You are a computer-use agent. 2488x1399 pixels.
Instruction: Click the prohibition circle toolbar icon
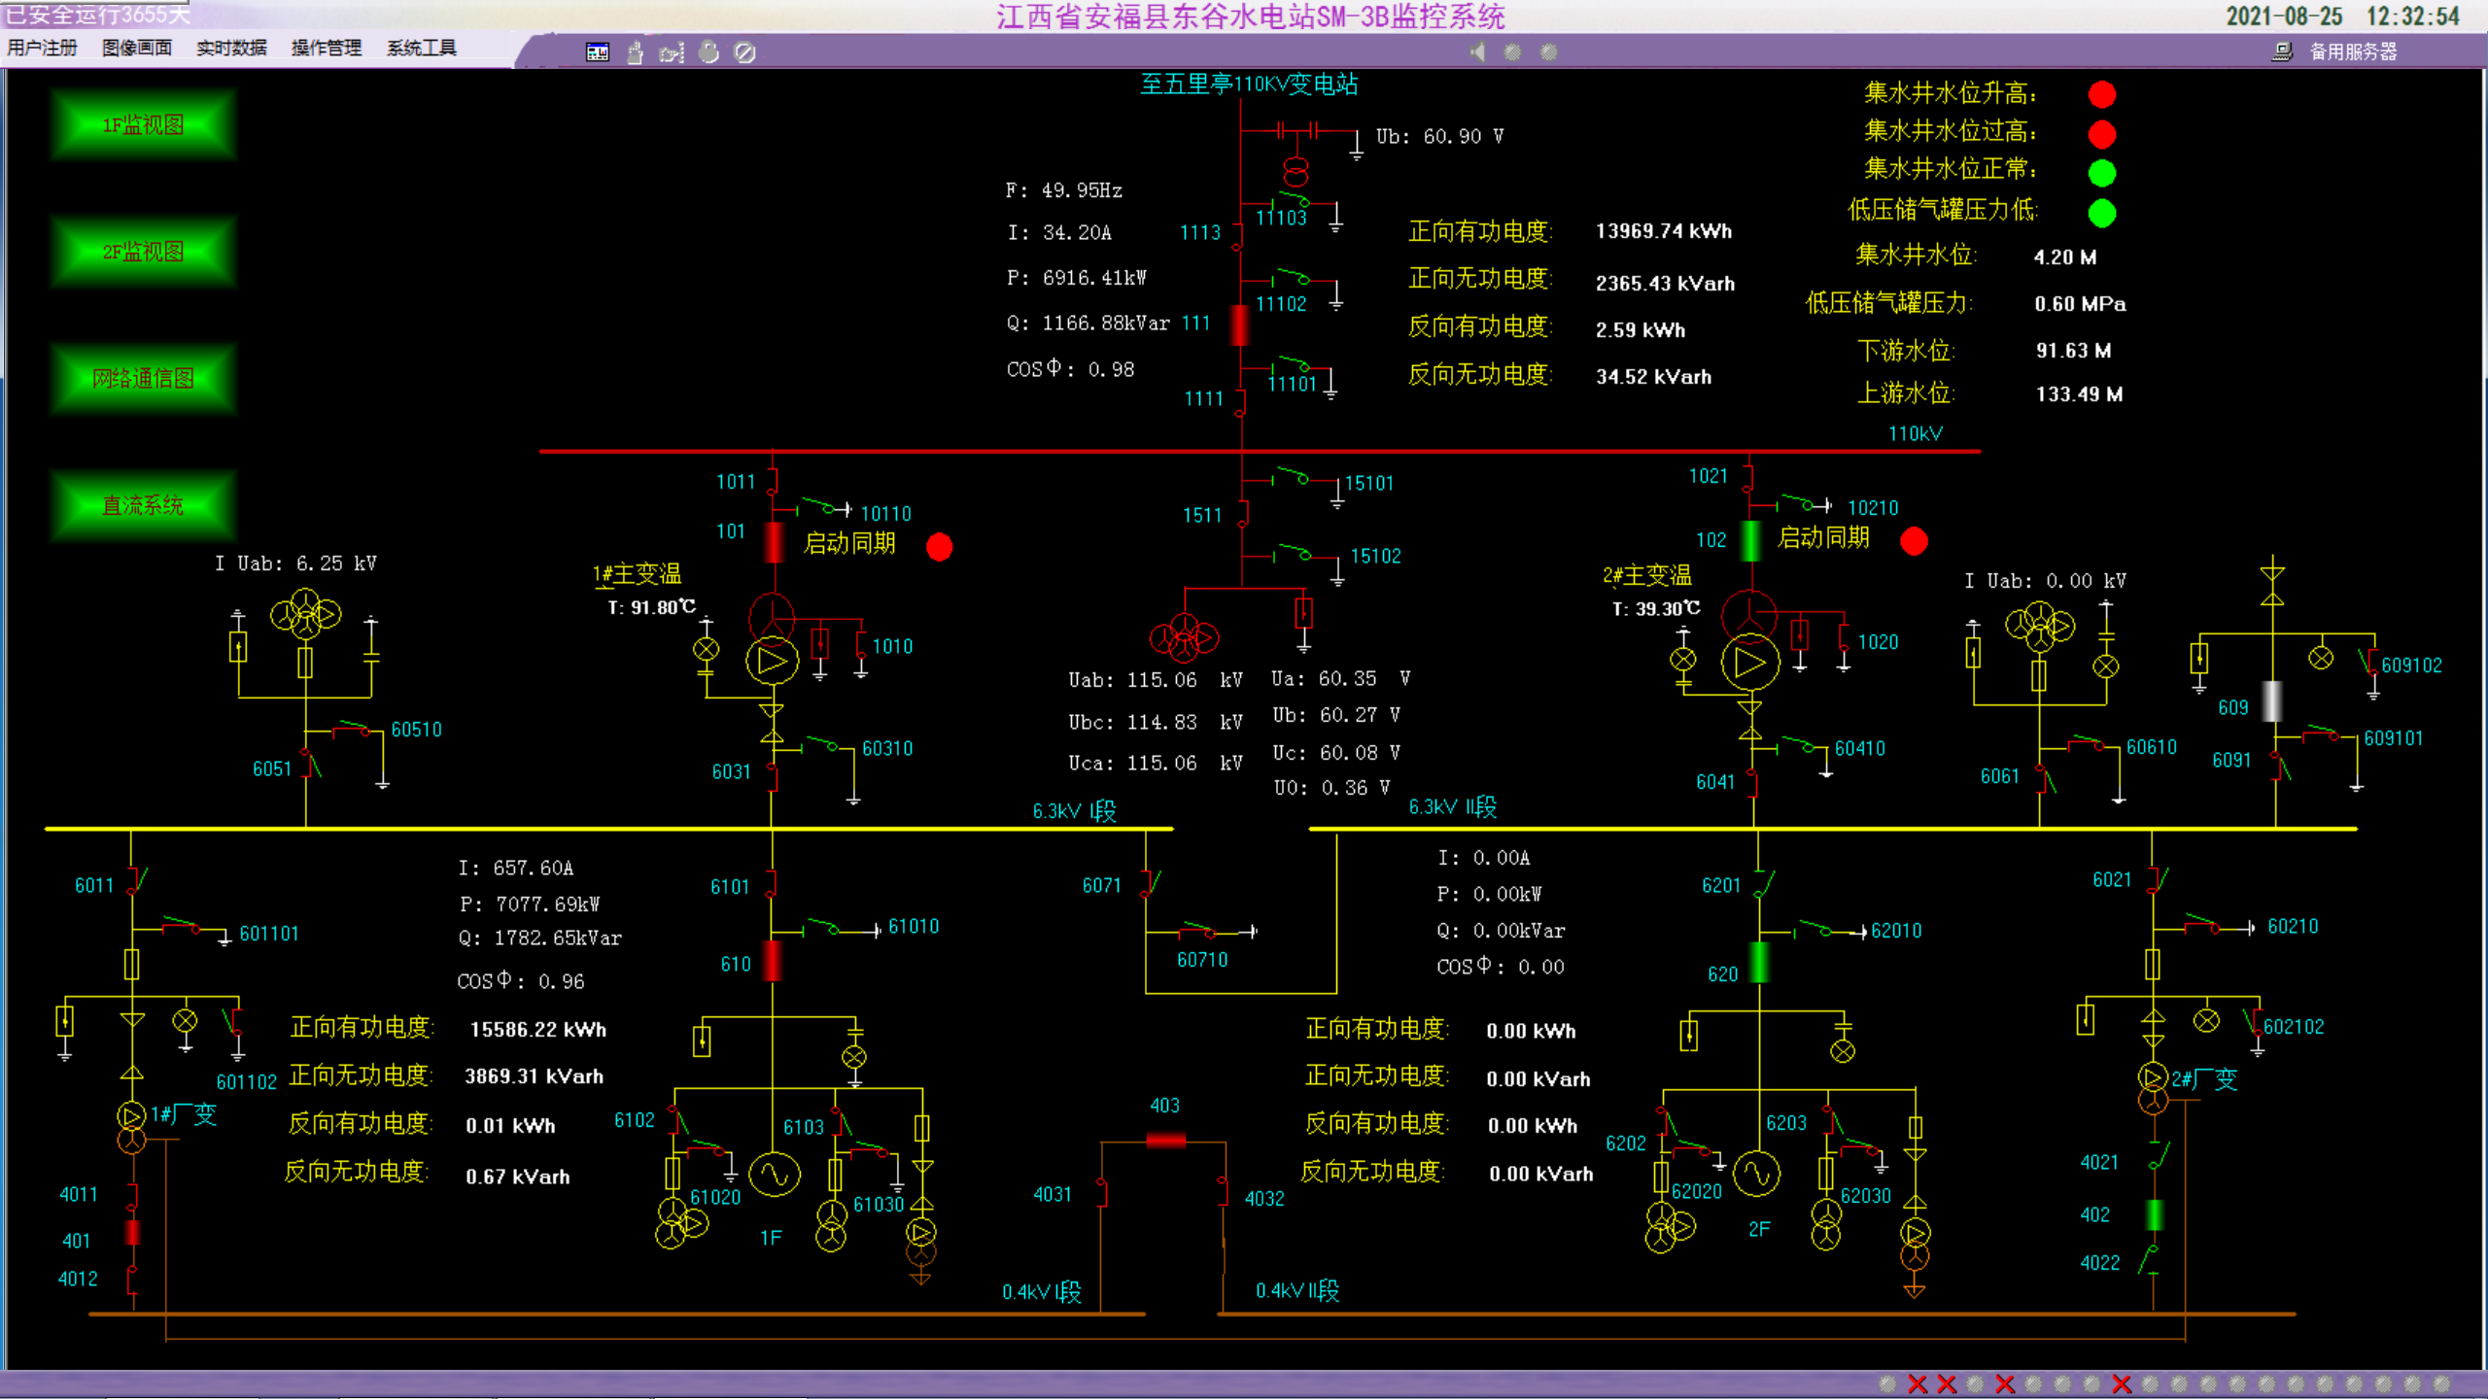pos(745,52)
